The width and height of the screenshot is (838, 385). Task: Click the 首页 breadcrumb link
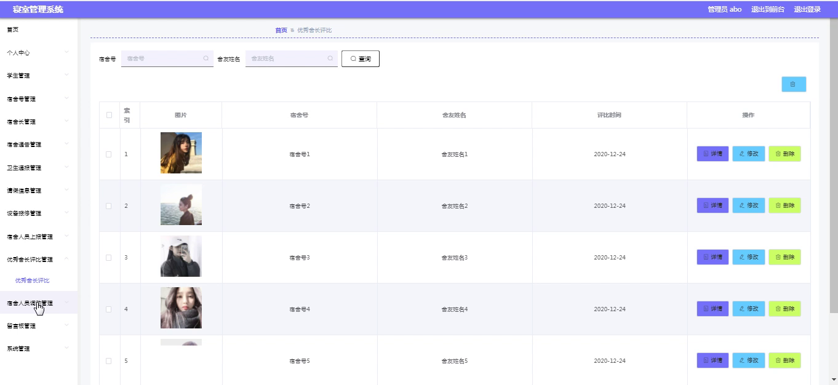[x=281, y=30]
